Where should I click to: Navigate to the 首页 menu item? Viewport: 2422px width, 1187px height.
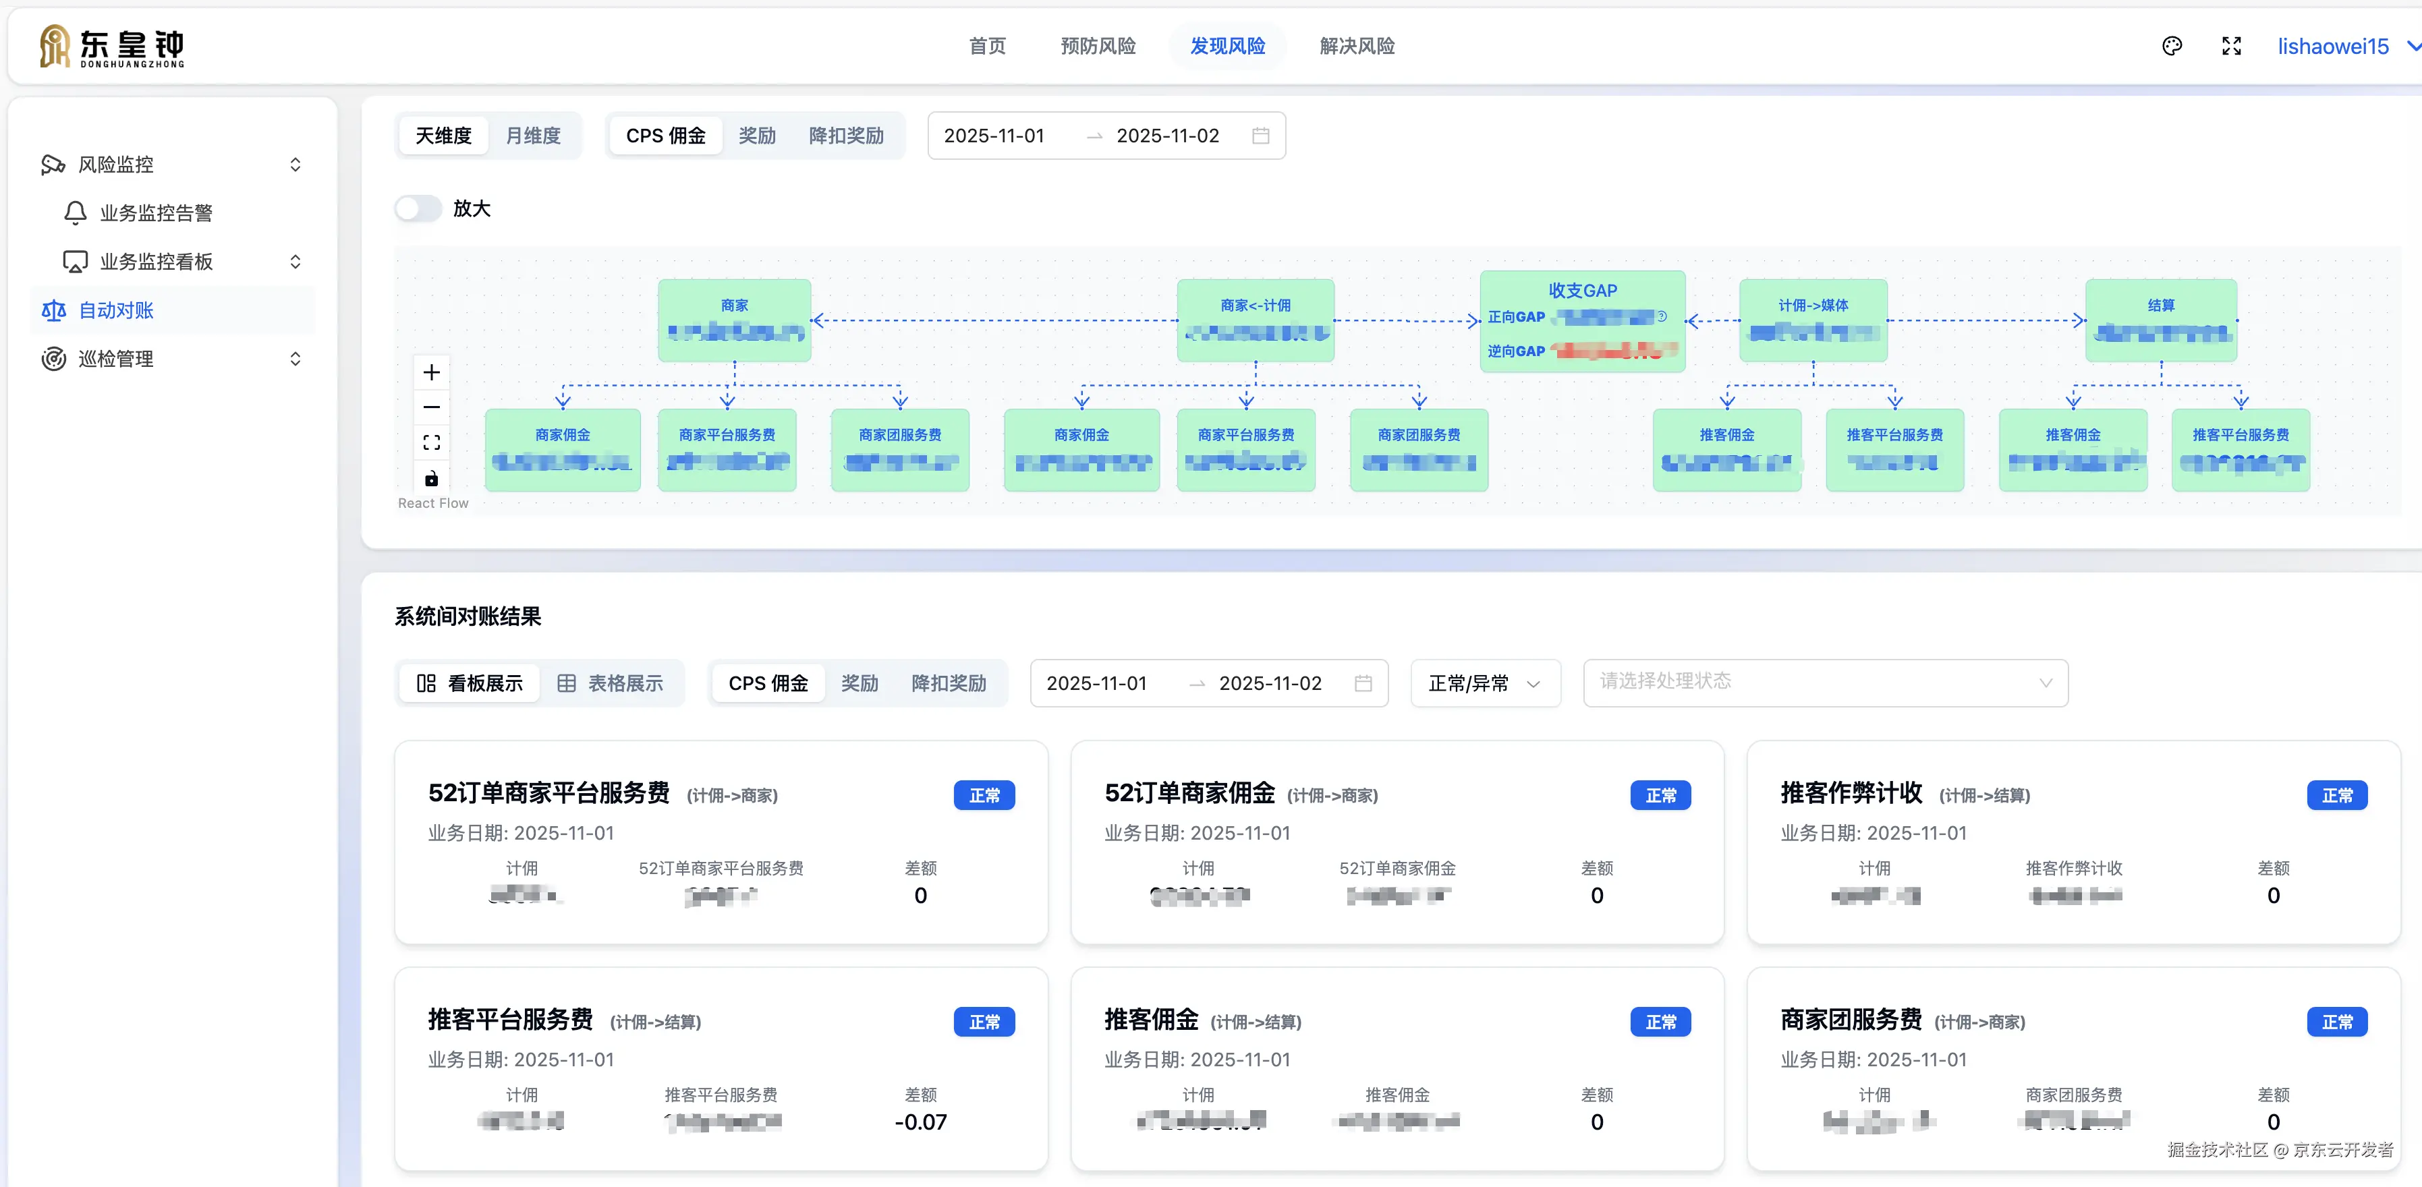pyautogui.click(x=987, y=45)
